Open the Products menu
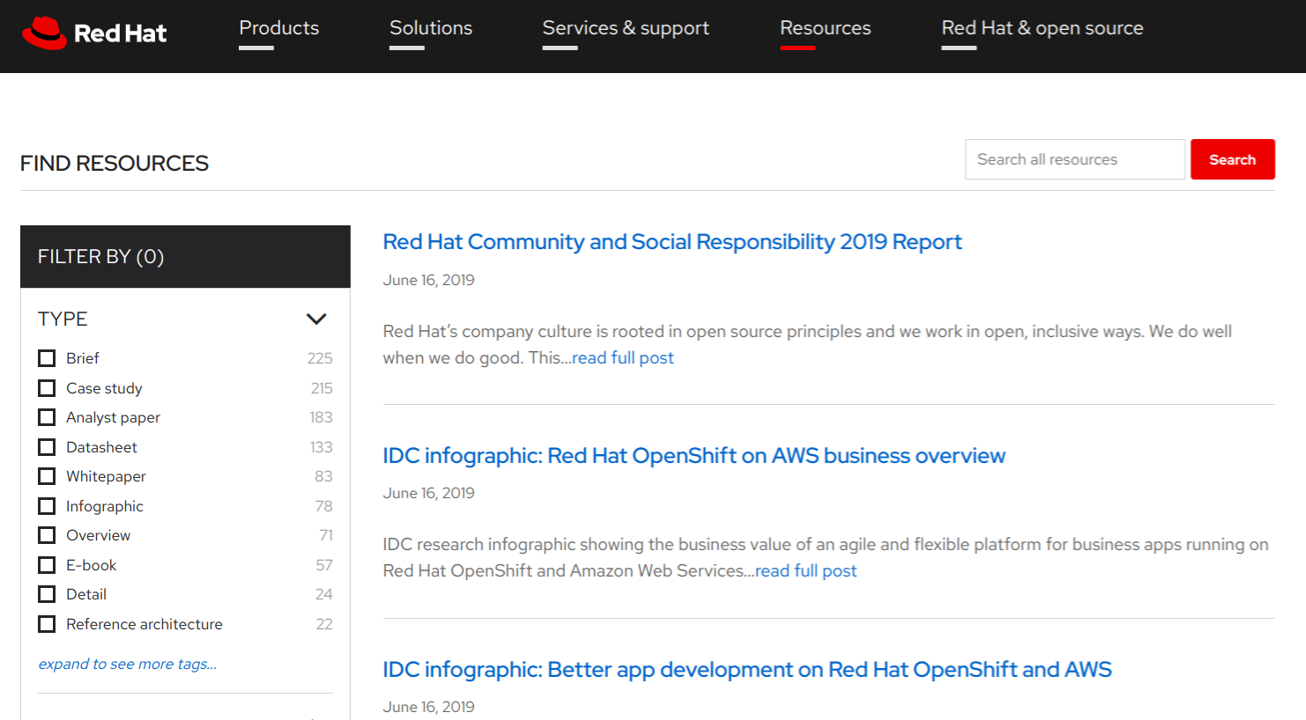The height and width of the screenshot is (720, 1306). click(x=278, y=28)
